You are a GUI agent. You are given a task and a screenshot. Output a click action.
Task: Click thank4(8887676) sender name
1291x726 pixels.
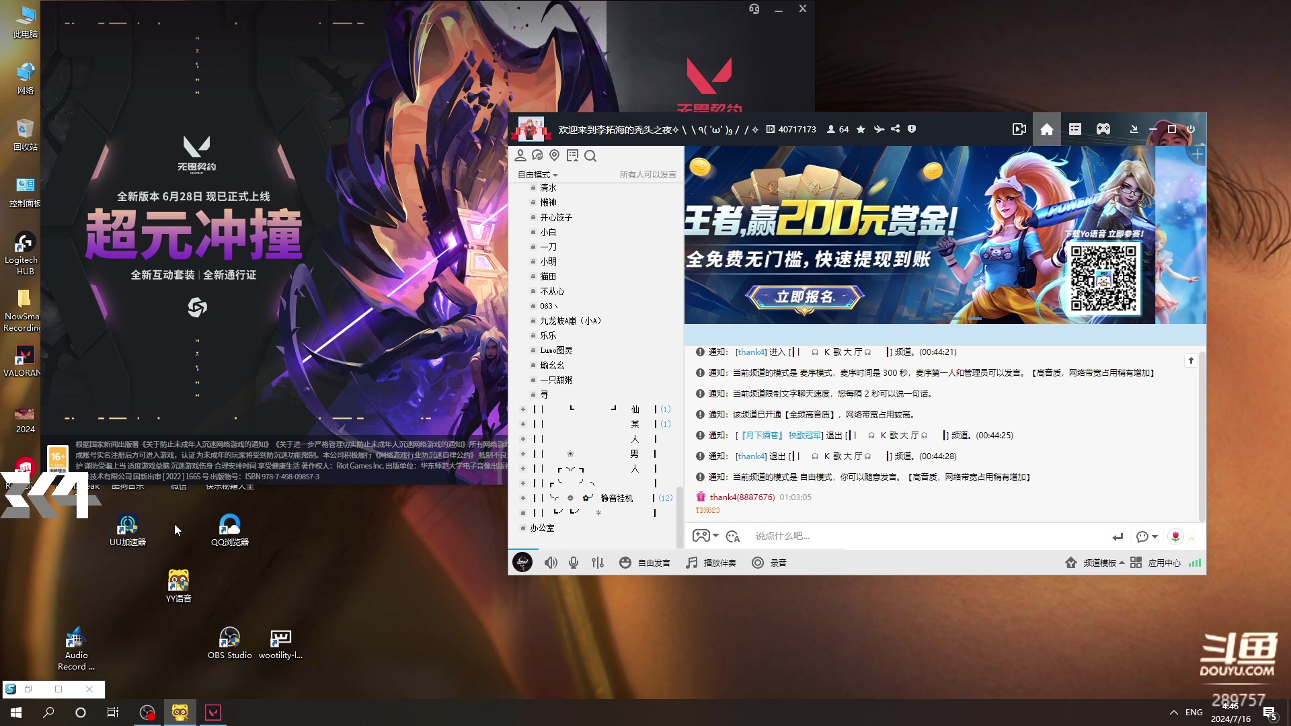click(742, 497)
